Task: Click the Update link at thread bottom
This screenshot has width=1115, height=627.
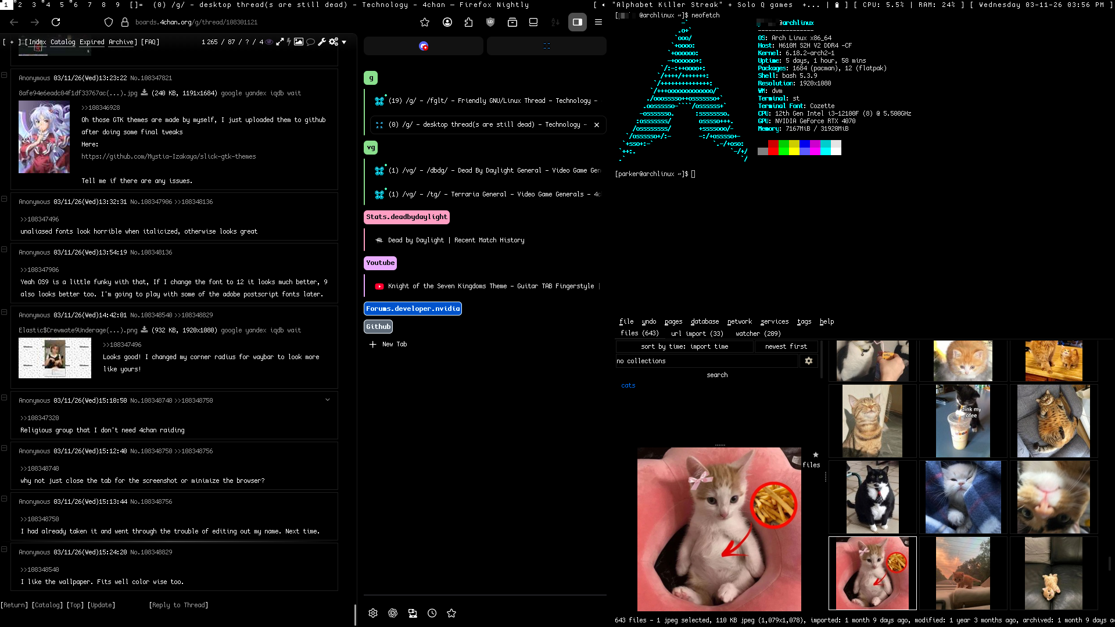Action: tap(102, 605)
